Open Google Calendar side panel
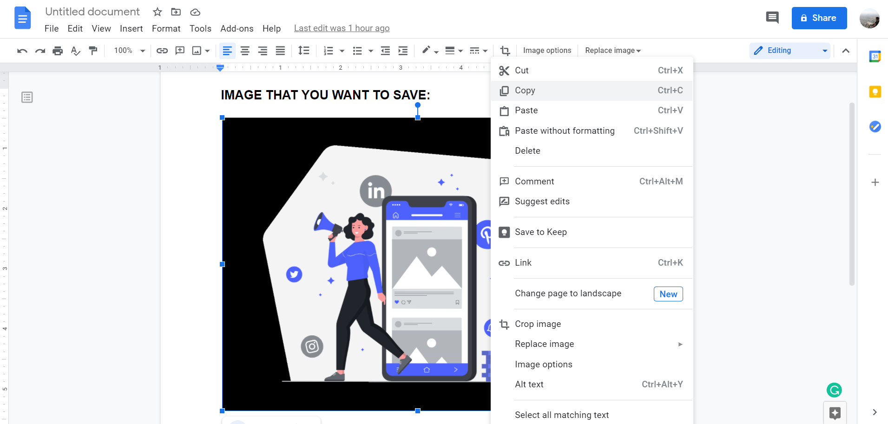This screenshot has height=424, width=888. click(x=875, y=57)
